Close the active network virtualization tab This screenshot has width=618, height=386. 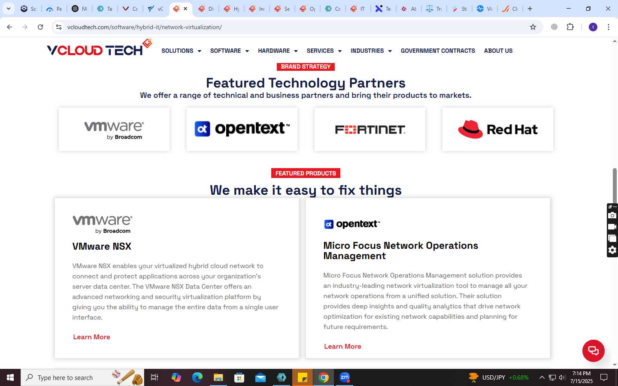coord(185,9)
